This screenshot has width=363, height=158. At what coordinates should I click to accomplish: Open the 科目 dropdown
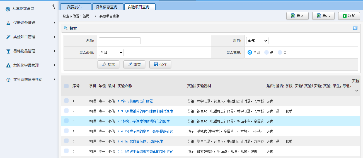pos(257,41)
